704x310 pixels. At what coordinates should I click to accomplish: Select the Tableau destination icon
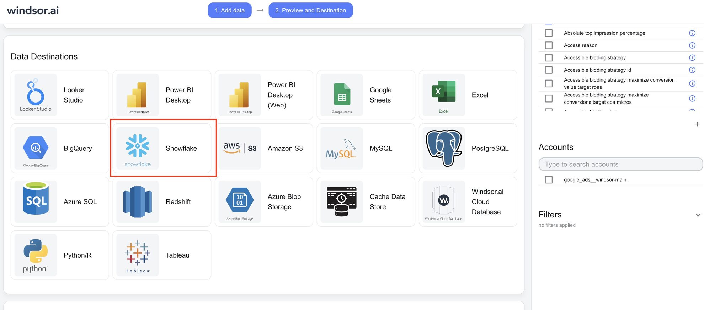(138, 255)
